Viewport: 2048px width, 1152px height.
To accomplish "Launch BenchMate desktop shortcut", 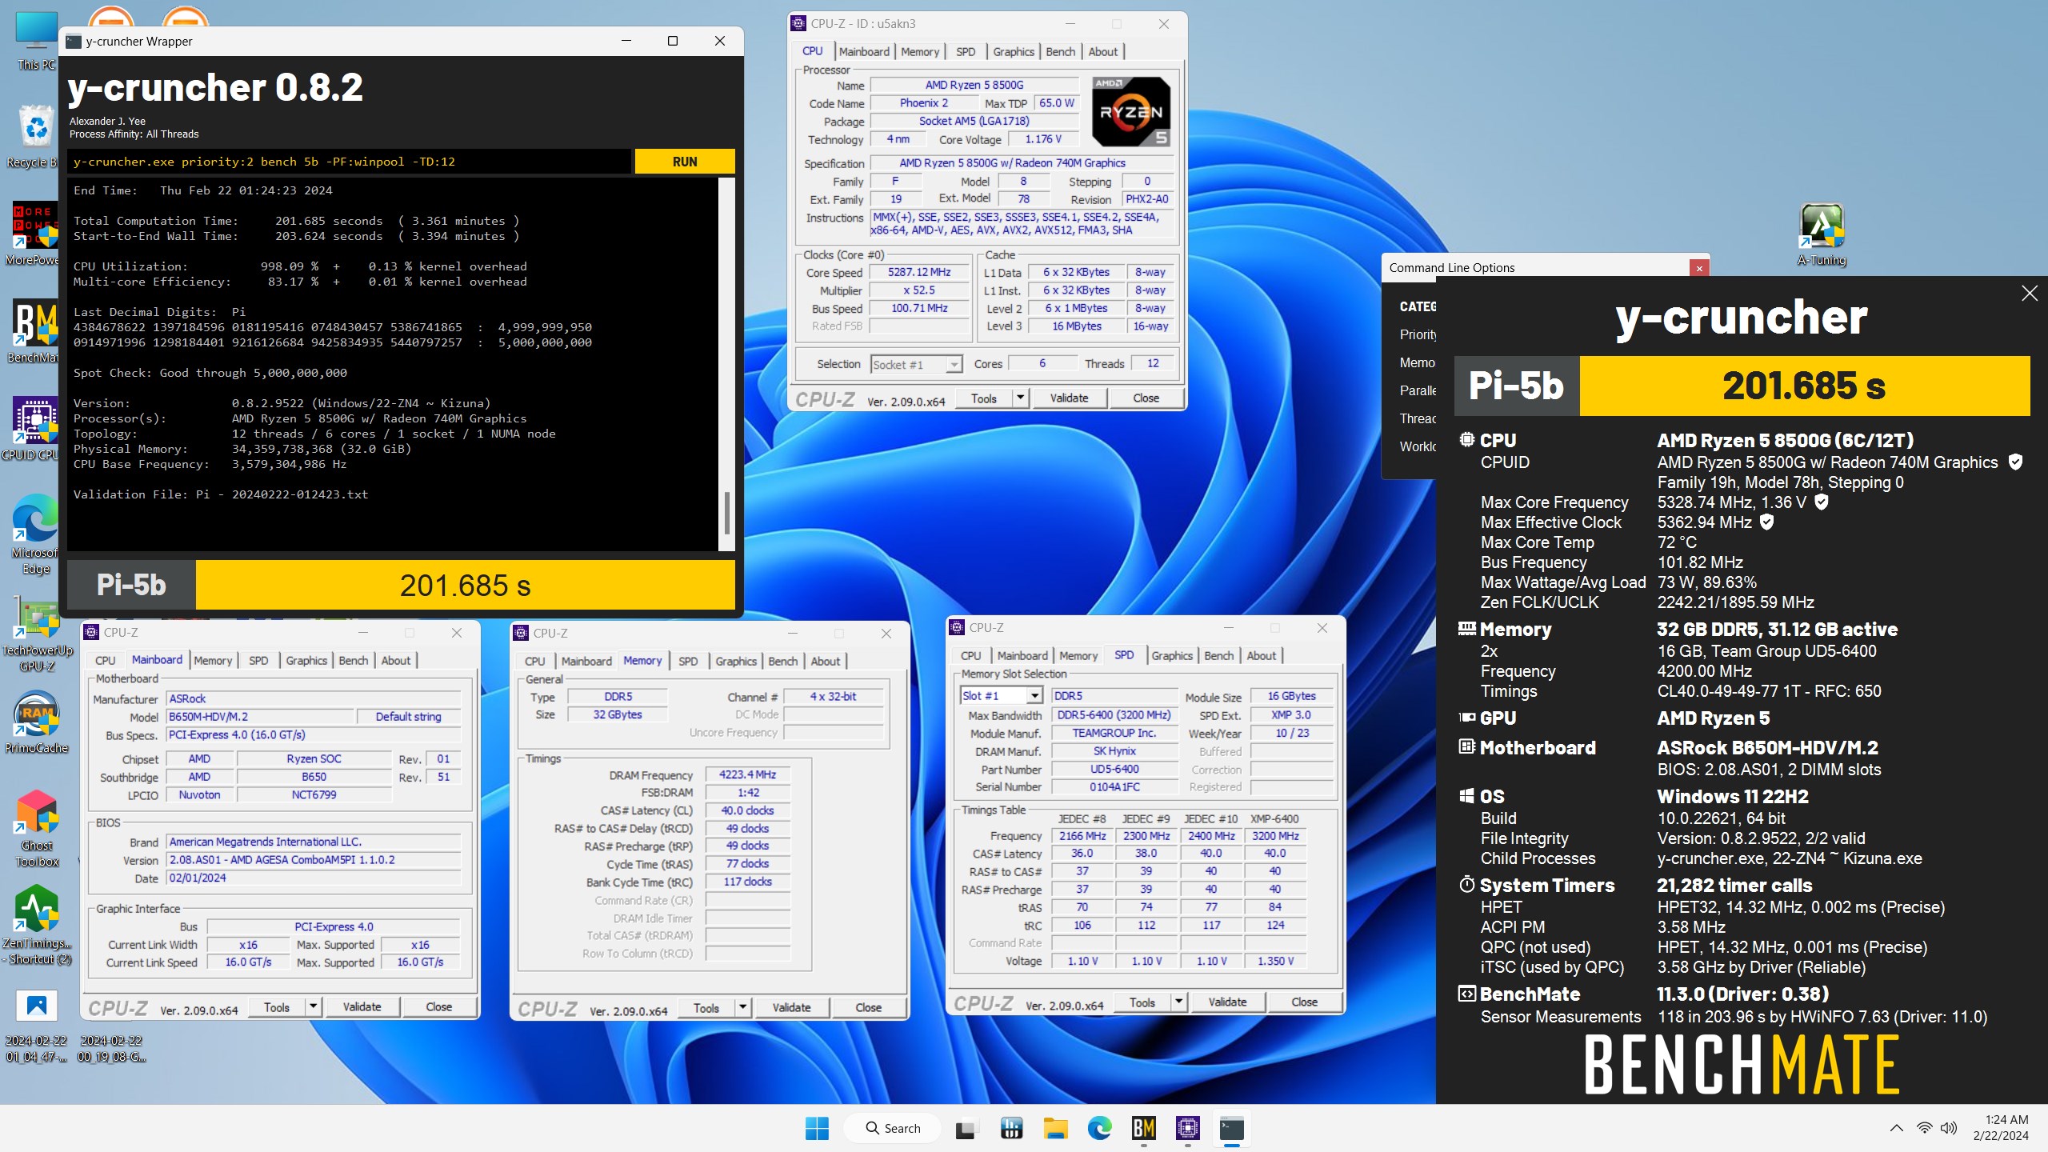I will 34,331.
